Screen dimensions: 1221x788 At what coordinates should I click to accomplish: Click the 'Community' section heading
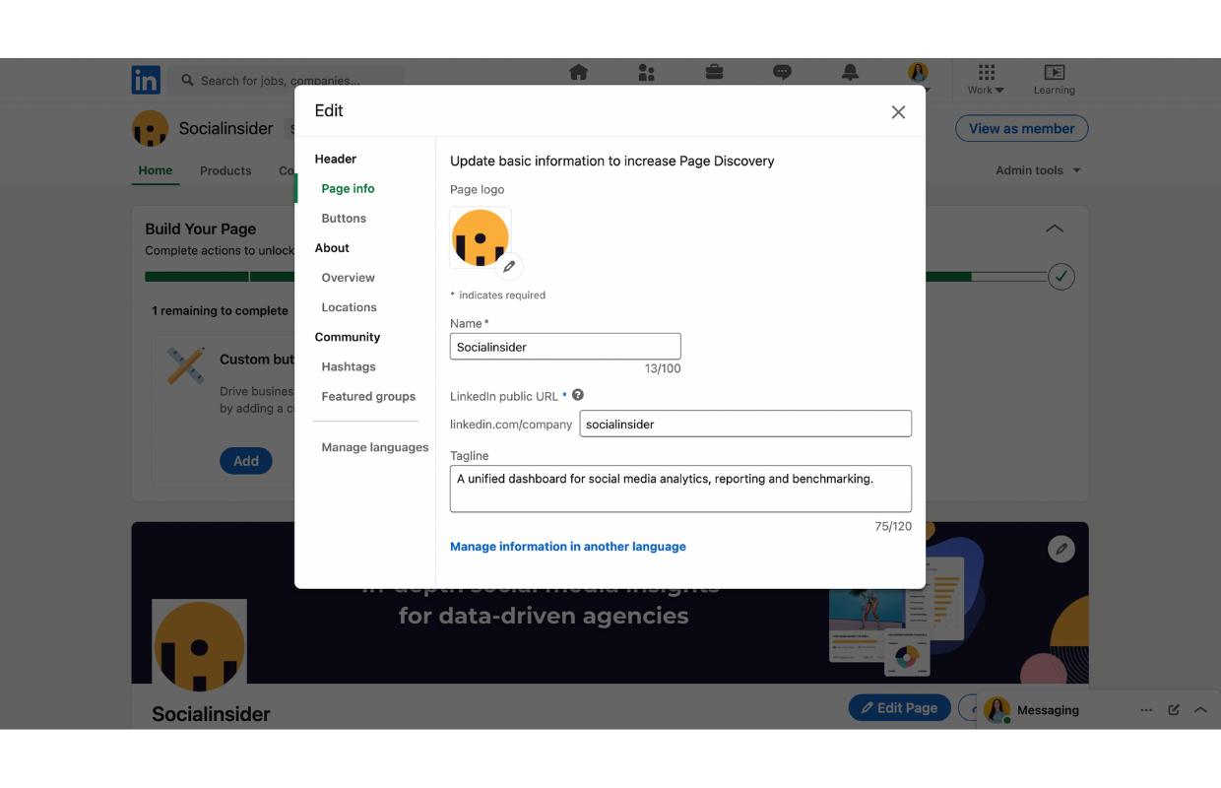click(348, 337)
